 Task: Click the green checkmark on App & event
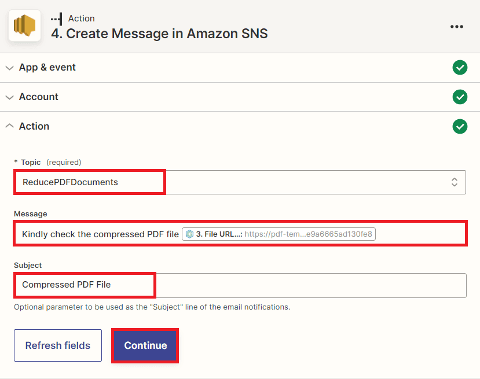460,68
